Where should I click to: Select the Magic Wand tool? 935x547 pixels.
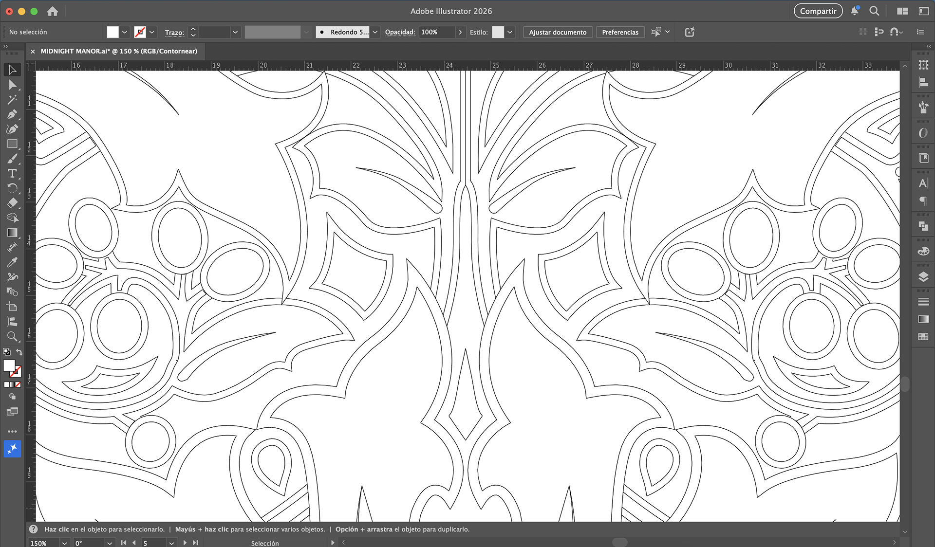click(12, 99)
